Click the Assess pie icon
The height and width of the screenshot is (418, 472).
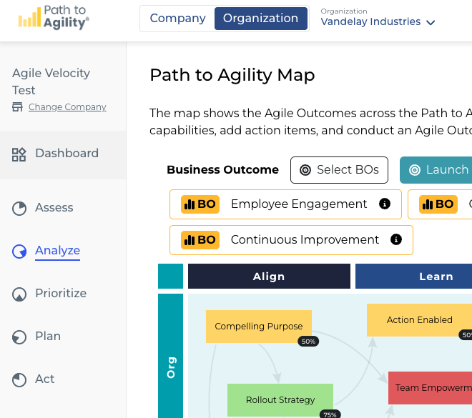click(x=19, y=208)
